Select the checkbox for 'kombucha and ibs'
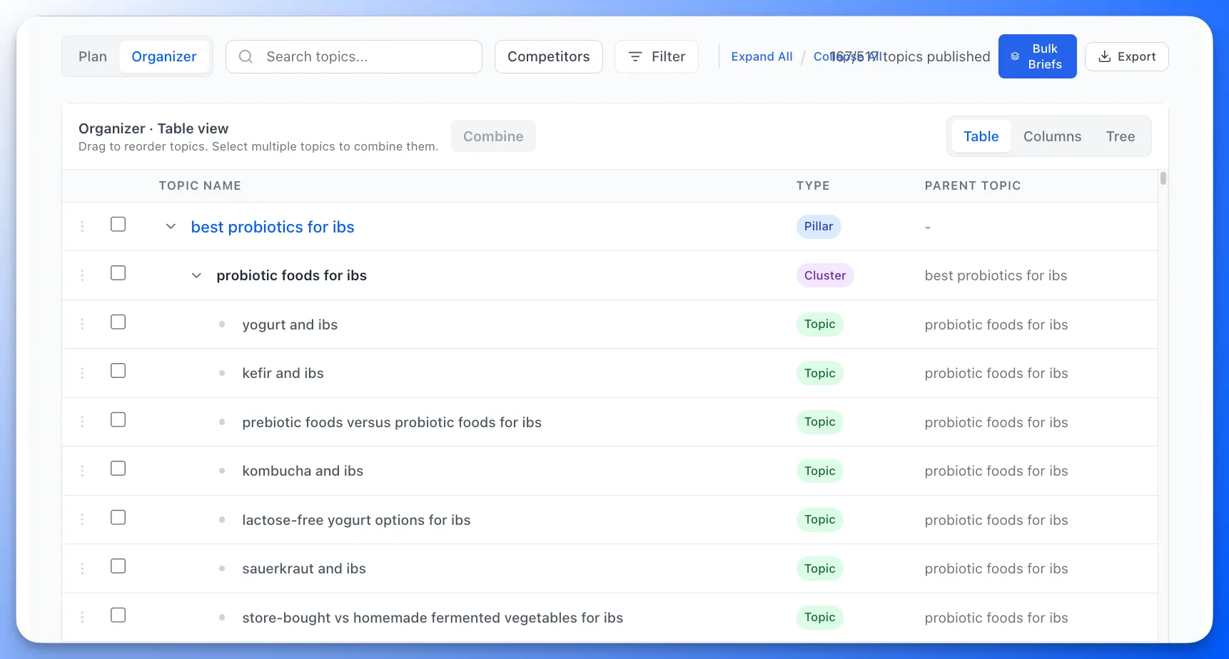 click(x=118, y=469)
